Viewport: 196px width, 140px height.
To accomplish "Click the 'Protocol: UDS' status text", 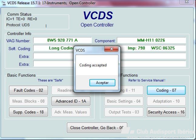I will click(x=18, y=25).
